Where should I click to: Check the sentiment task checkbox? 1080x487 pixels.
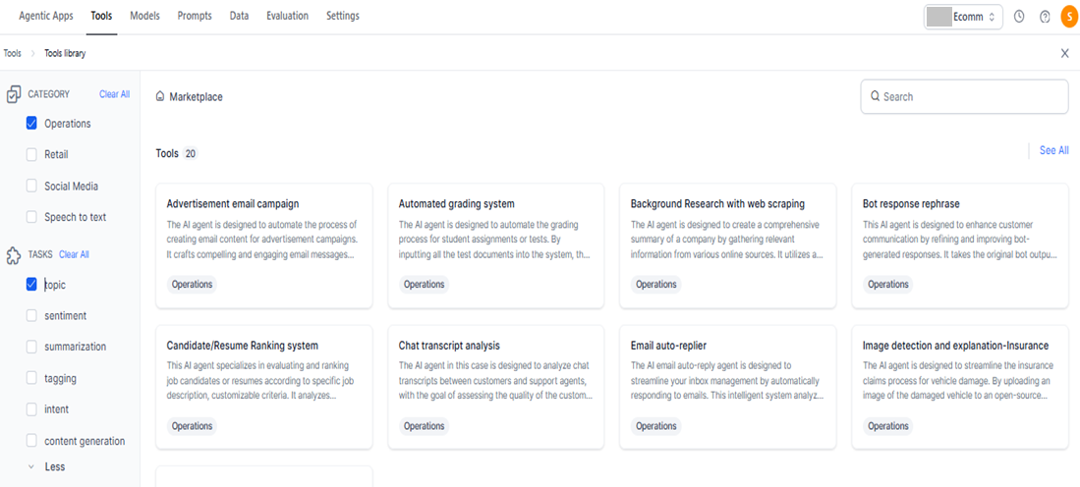coord(31,316)
